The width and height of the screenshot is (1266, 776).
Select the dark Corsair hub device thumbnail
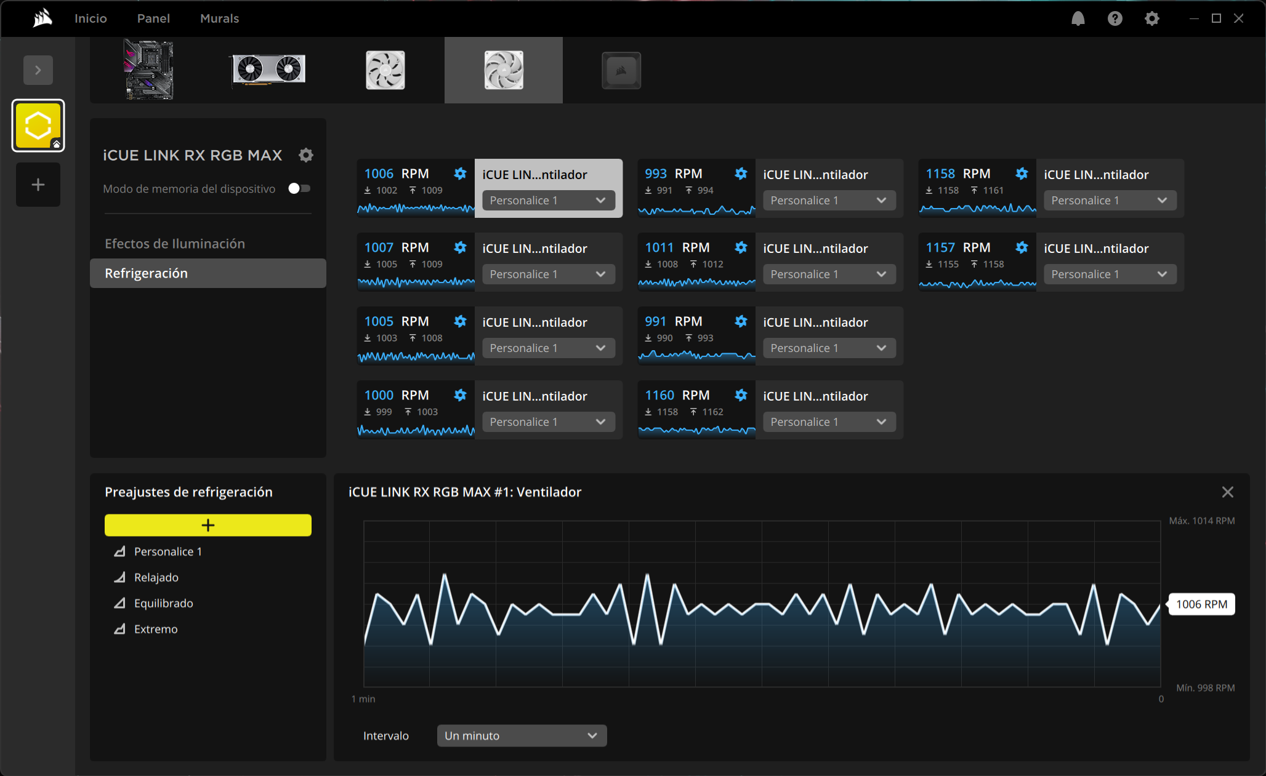pos(621,70)
